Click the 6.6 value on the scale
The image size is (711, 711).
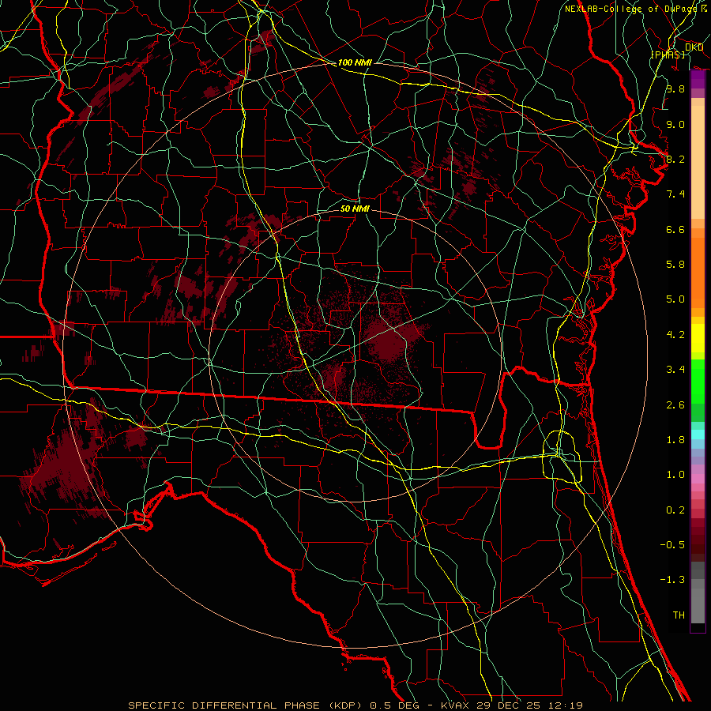[x=675, y=229]
